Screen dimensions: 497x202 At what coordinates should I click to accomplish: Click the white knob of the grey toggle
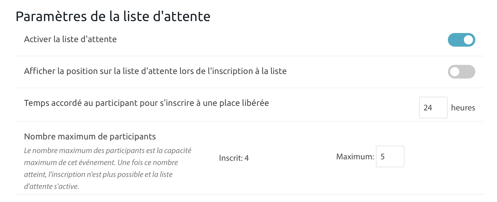[454, 72]
